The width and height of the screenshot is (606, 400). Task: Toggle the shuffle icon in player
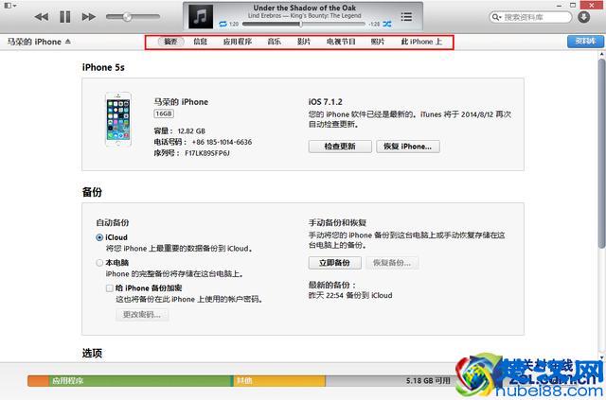coord(387,24)
